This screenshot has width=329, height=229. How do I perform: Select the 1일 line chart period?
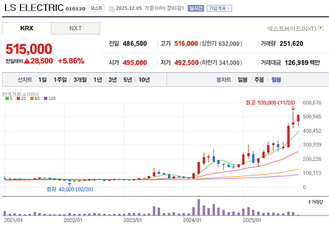click(43, 80)
